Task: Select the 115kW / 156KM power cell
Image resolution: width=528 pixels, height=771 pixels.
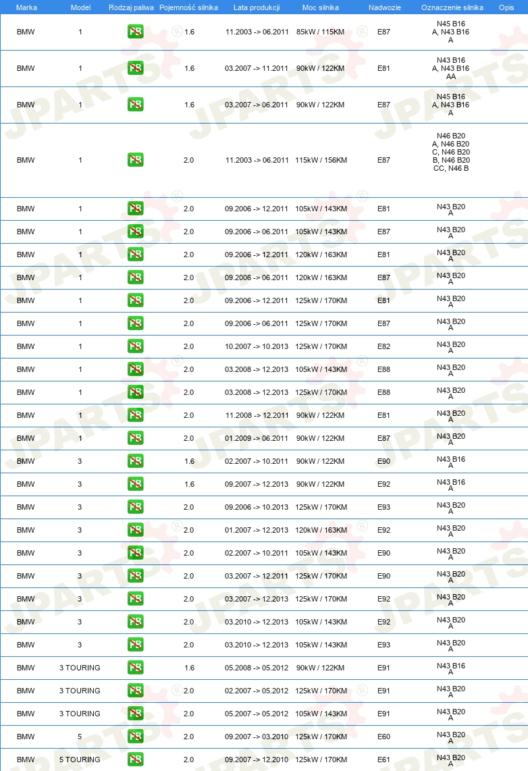Action: click(x=321, y=160)
